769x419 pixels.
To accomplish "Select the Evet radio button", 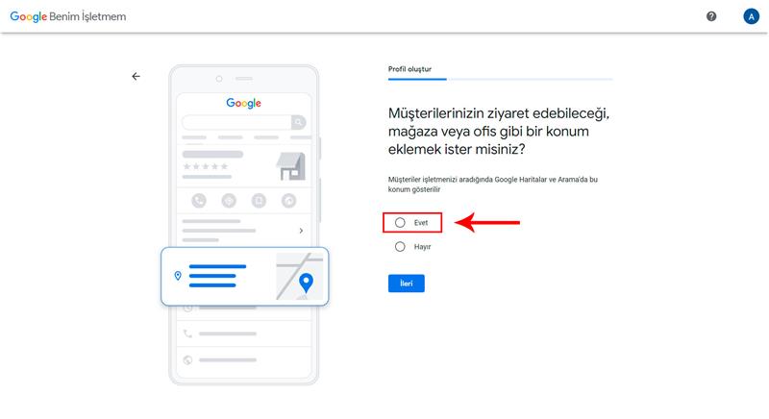I will click(400, 223).
